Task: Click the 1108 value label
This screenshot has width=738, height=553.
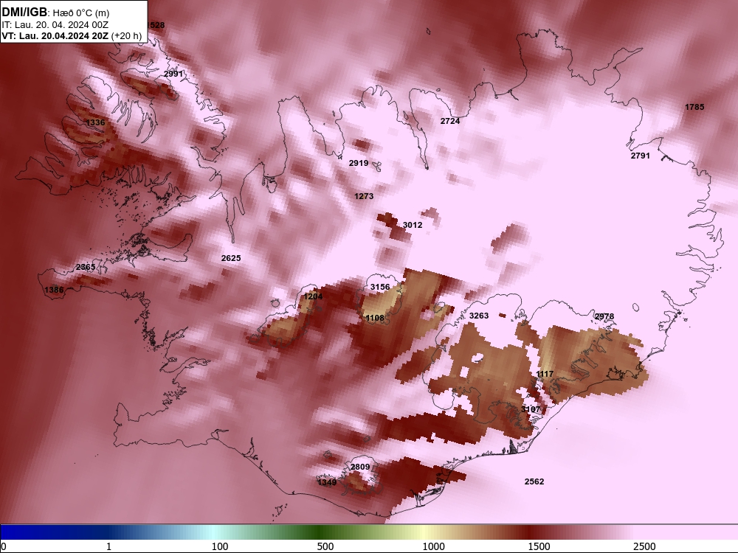Action: 375,318
